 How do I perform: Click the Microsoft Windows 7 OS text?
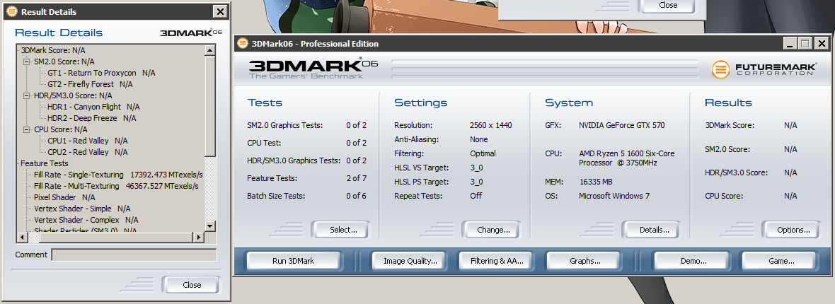(x=614, y=196)
